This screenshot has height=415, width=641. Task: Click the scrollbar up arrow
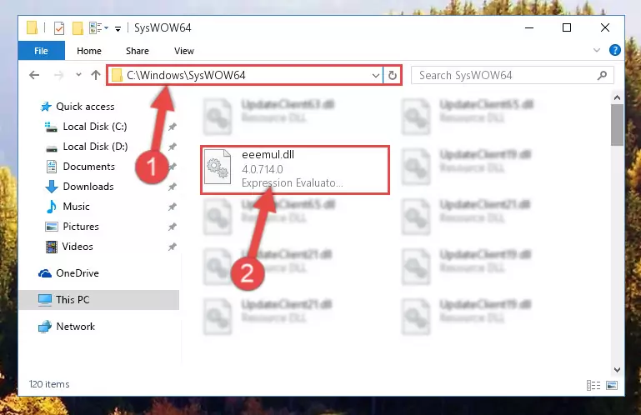pos(617,97)
